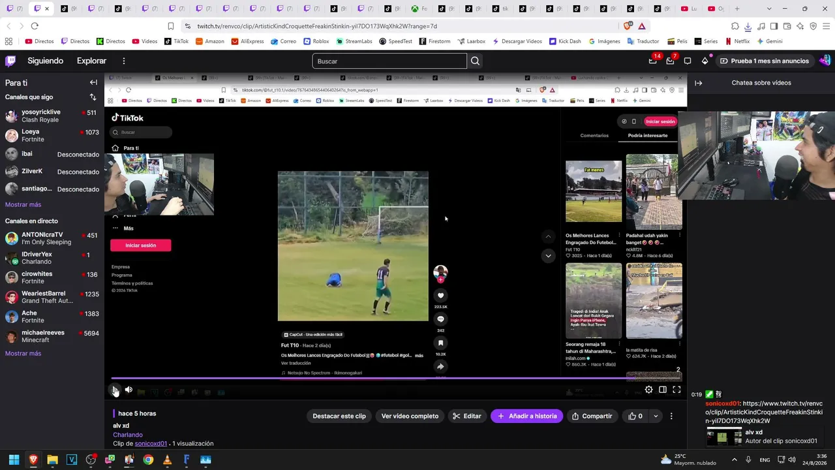835x470 pixels.
Task: Open the Gemini bookmark
Action: click(770, 41)
